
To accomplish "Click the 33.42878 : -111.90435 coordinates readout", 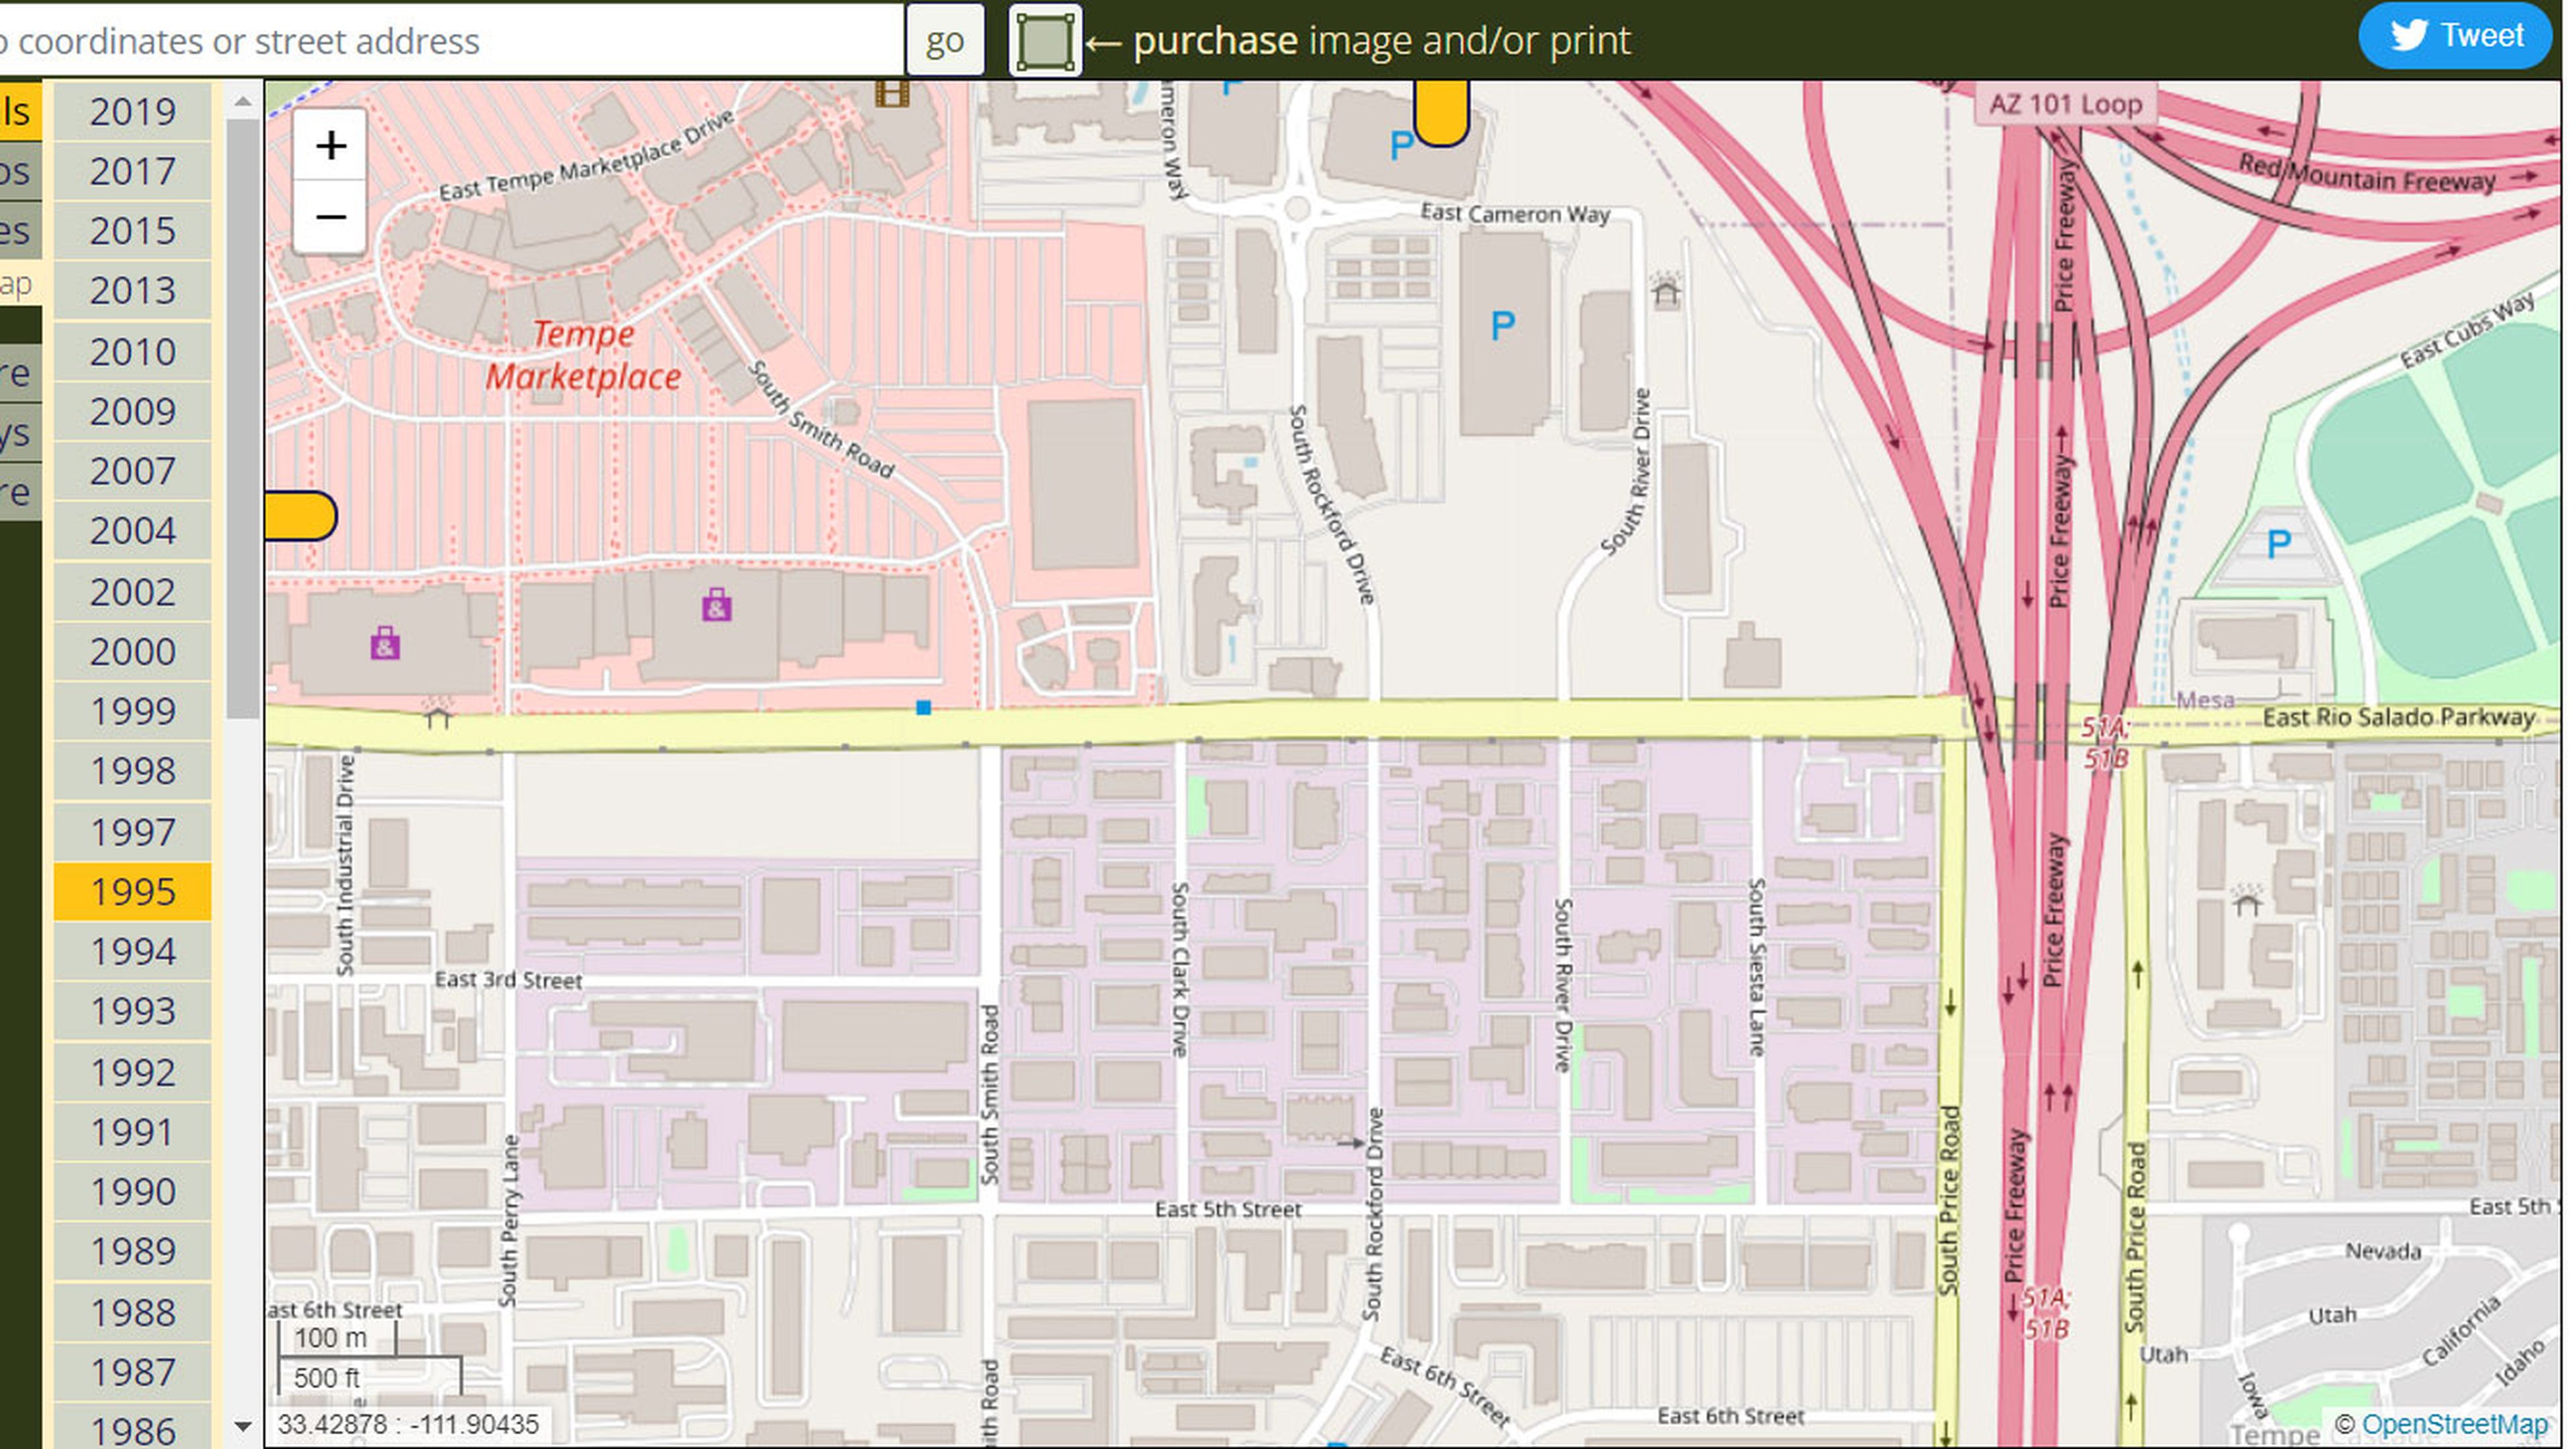I will pyautogui.click(x=408, y=1424).
